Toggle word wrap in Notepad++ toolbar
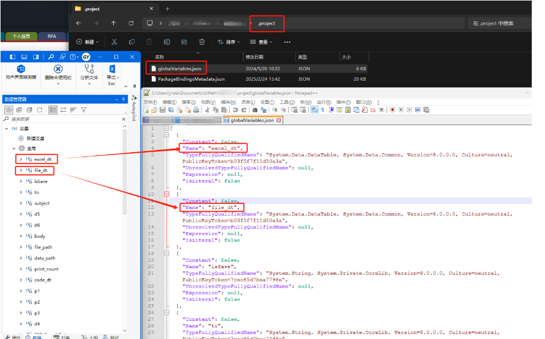 (314, 110)
